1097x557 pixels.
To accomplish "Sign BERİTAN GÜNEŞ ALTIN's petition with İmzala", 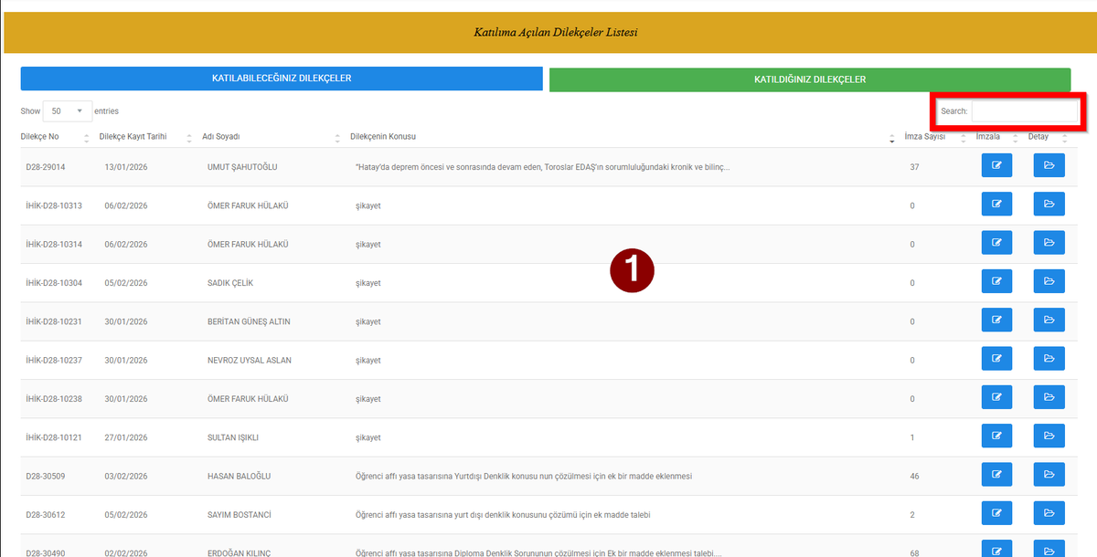I will (996, 321).
